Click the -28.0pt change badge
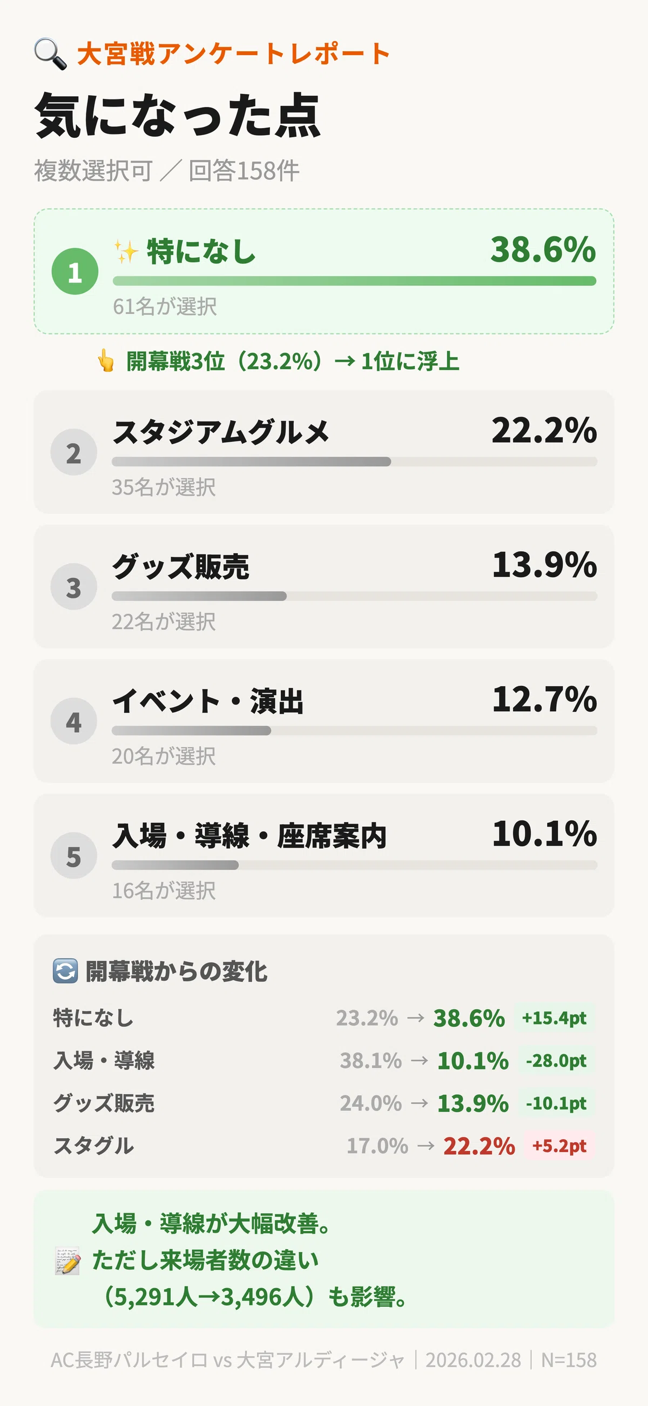Image resolution: width=648 pixels, height=1406 pixels. click(x=556, y=1060)
